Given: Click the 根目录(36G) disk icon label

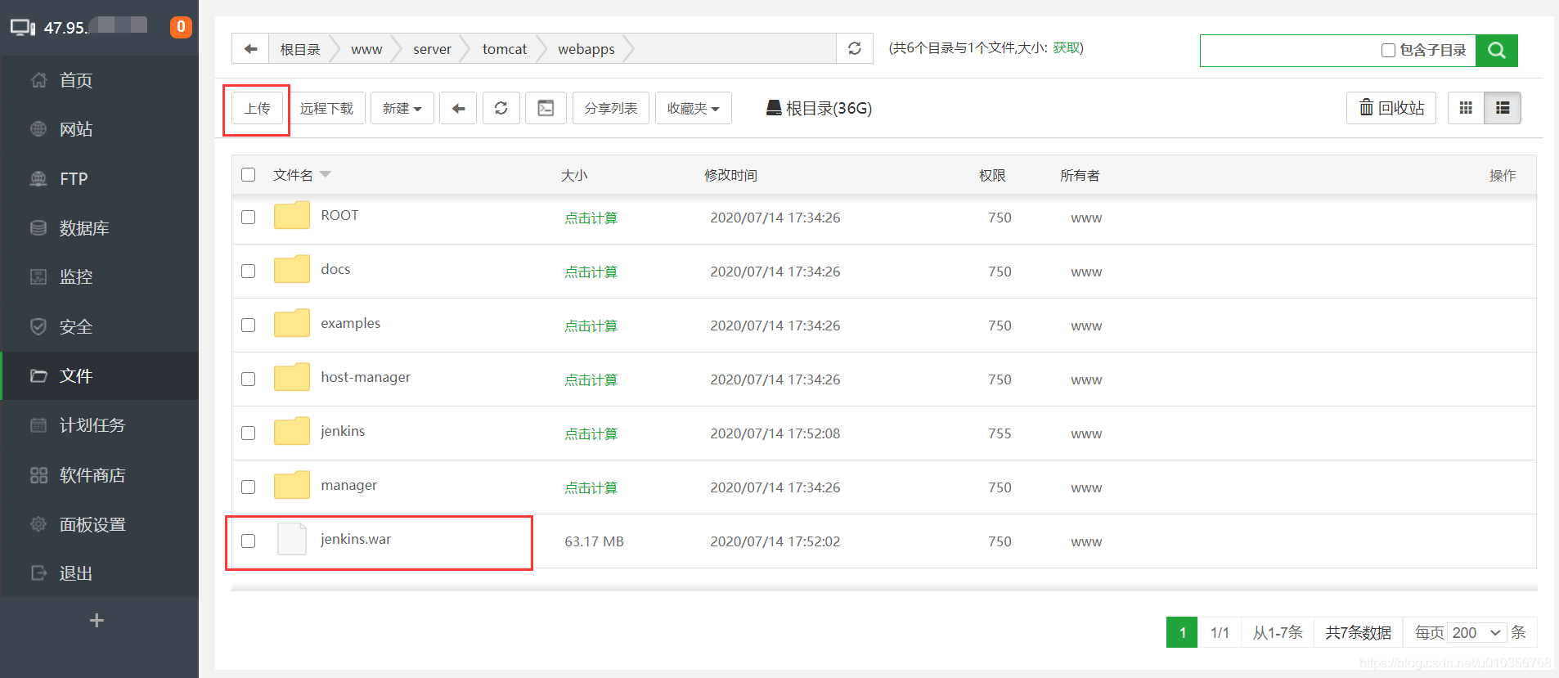Looking at the screenshot, I should [819, 108].
